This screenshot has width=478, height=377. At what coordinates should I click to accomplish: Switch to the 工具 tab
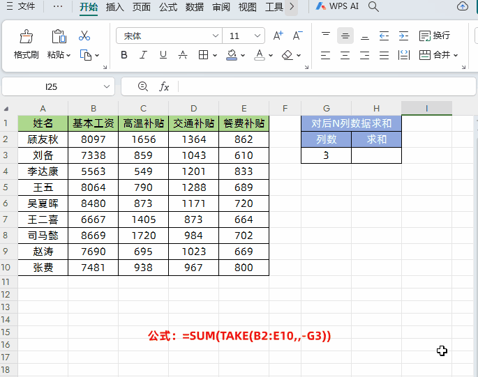pyautogui.click(x=274, y=7)
